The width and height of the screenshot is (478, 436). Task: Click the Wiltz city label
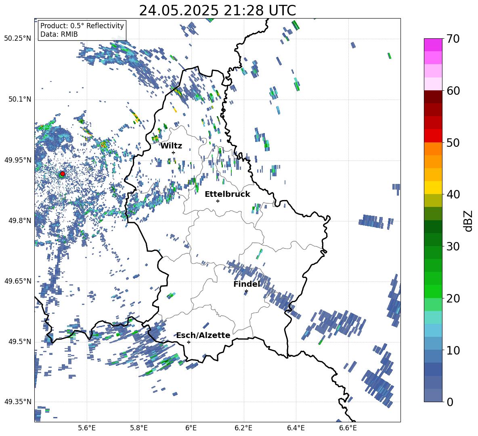(x=171, y=146)
